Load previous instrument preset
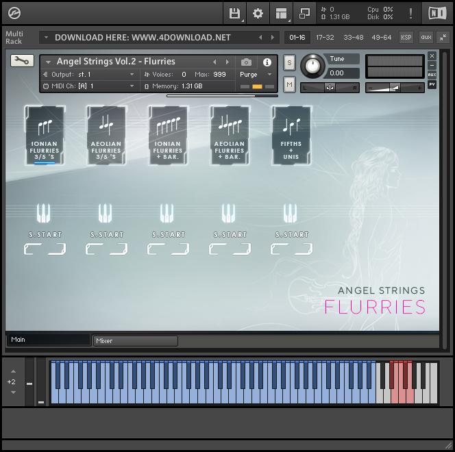Image resolution: width=455 pixels, height=452 pixels. click(x=214, y=62)
